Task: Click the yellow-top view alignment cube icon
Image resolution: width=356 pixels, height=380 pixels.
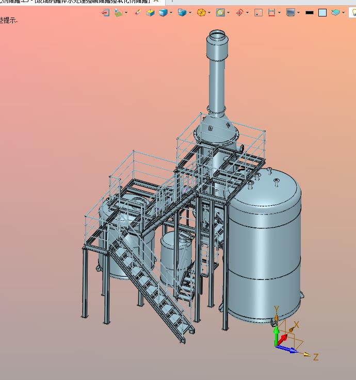Action: coord(150,12)
